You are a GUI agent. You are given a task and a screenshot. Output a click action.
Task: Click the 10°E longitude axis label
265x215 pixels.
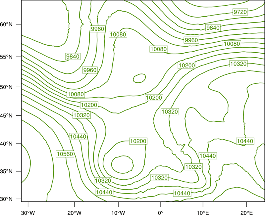click(x=203, y=213)
